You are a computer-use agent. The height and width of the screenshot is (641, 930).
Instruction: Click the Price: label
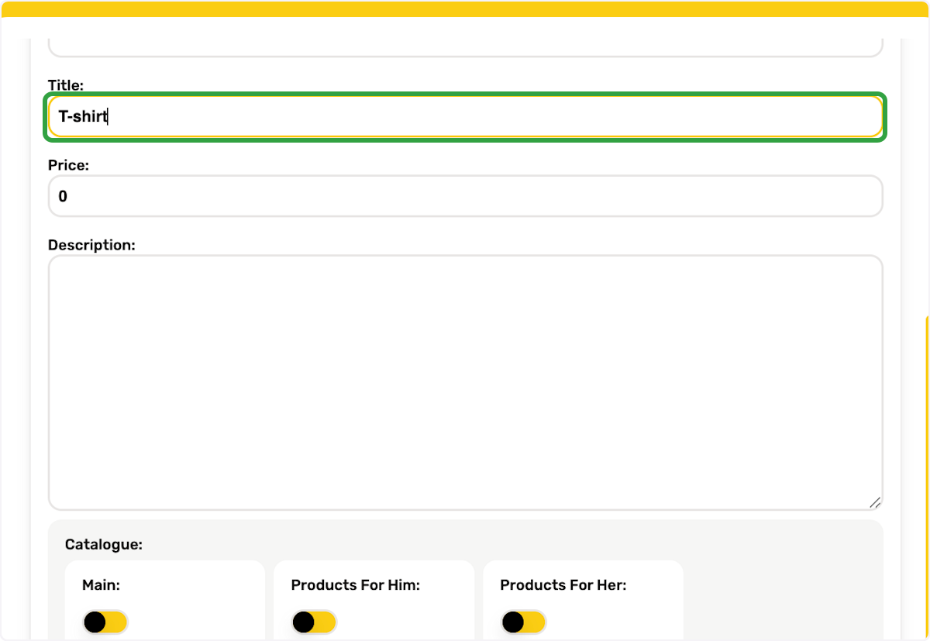[69, 165]
